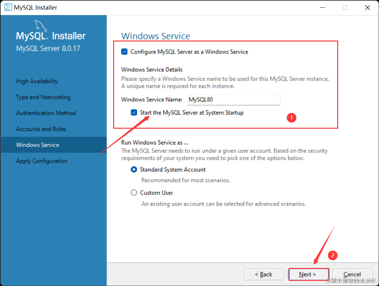Go back with the < Back button

coord(264,274)
